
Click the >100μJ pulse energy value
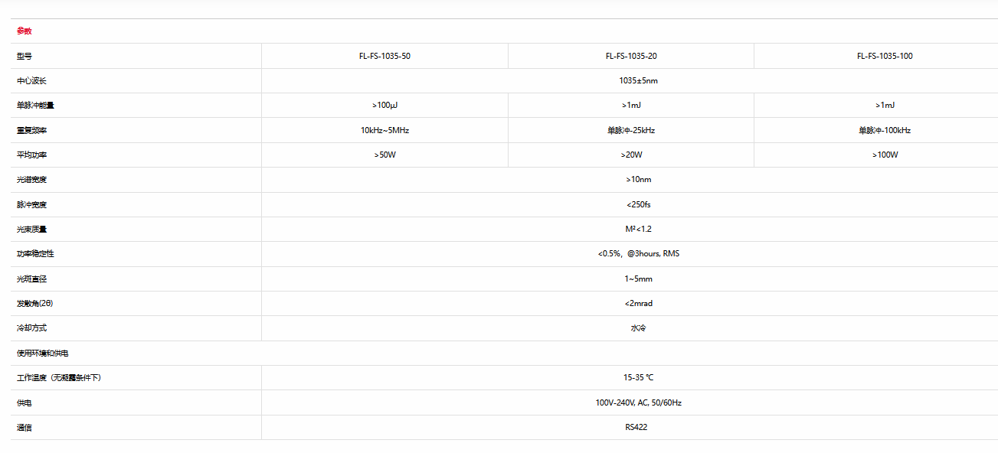pos(384,106)
